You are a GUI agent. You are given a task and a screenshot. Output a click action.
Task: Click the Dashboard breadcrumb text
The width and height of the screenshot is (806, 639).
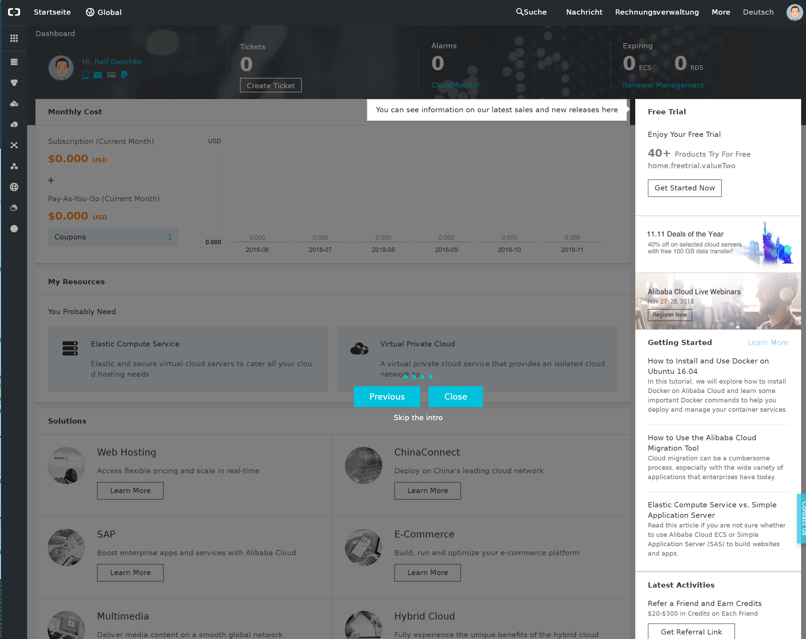55,34
